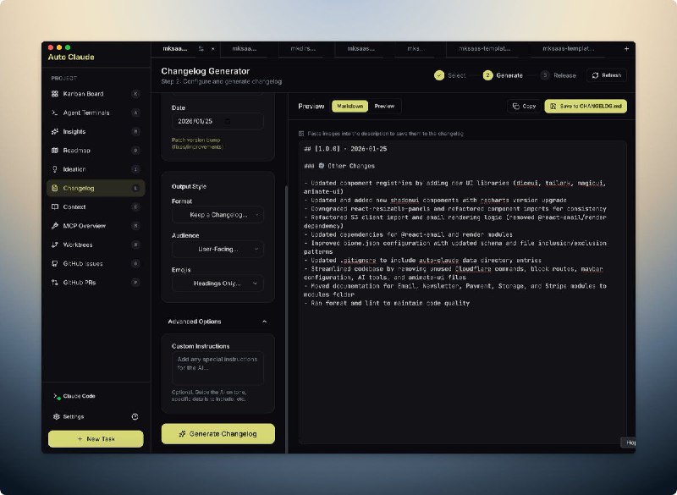Open the Kanban Board from the sidebar
The width and height of the screenshot is (677, 495).
(83, 94)
